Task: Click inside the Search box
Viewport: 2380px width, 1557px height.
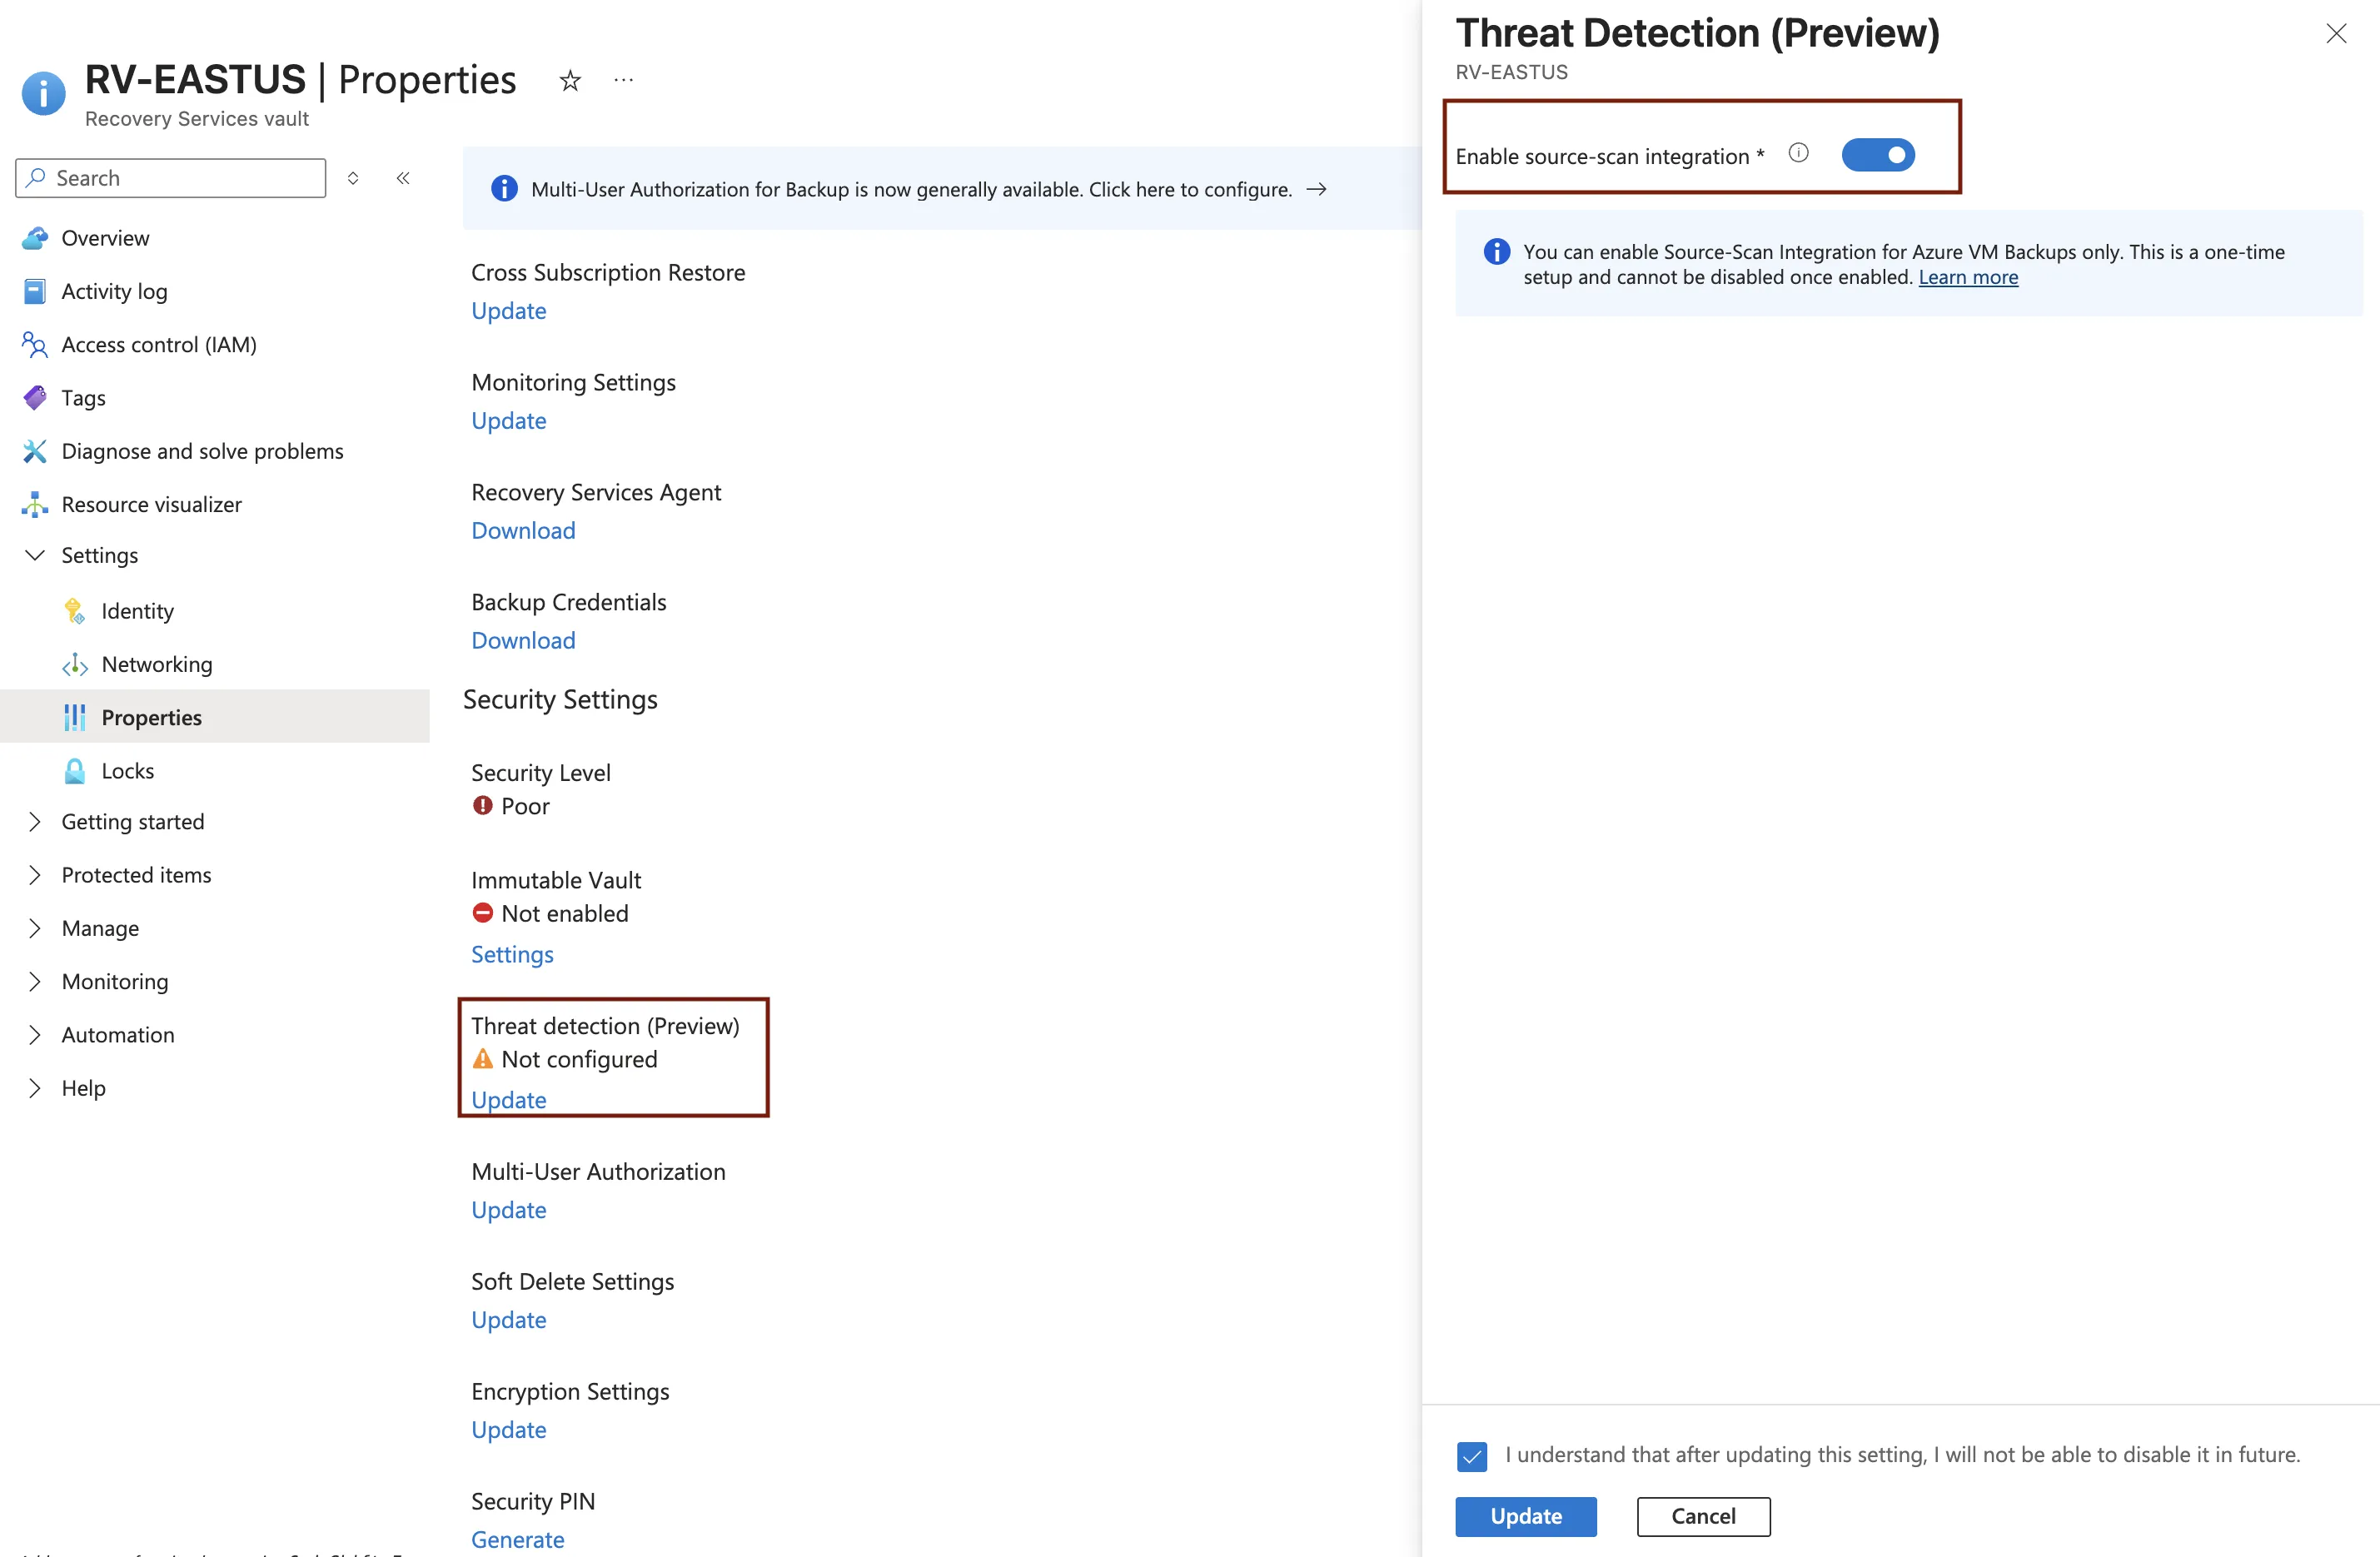Action: pyautogui.click(x=170, y=177)
